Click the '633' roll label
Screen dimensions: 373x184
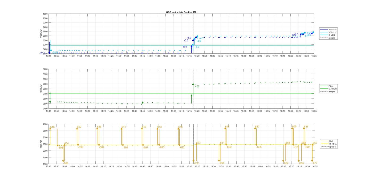coord(198,143)
